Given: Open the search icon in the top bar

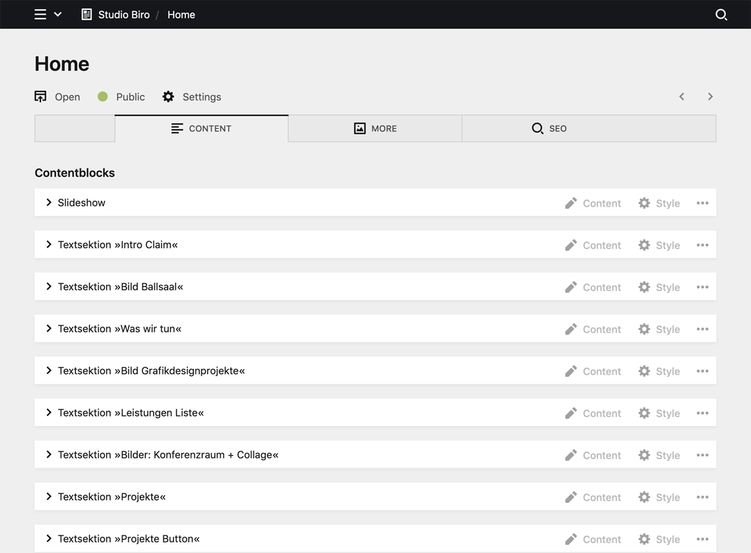Looking at the screenshot, I should click(721, 14).
